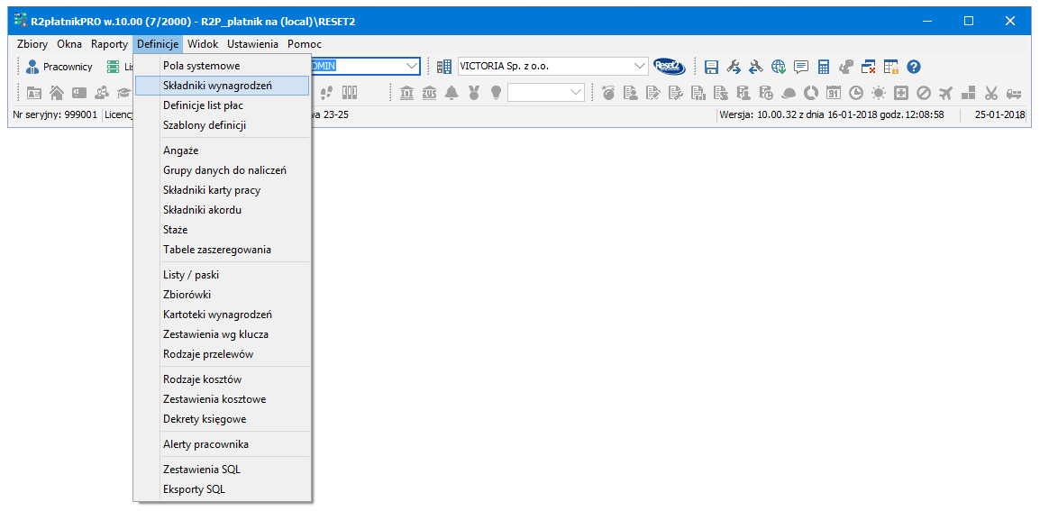Click the ZUS building icon

click(429, 92)
